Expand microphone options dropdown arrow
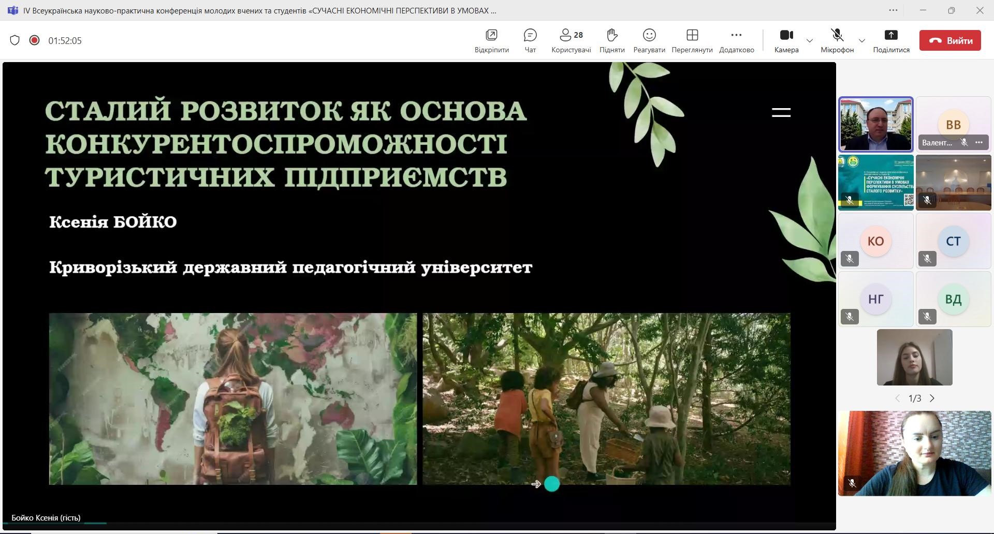 (862, 40)
